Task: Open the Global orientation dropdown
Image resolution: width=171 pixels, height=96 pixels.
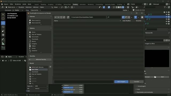Action: [x=56, y=7]
